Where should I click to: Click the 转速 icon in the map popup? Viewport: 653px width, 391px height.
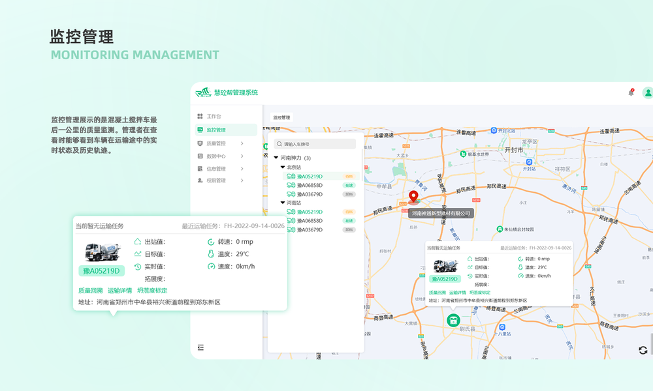520,259
